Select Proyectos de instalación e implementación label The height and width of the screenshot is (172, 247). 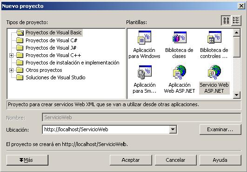tap(73, 63)
